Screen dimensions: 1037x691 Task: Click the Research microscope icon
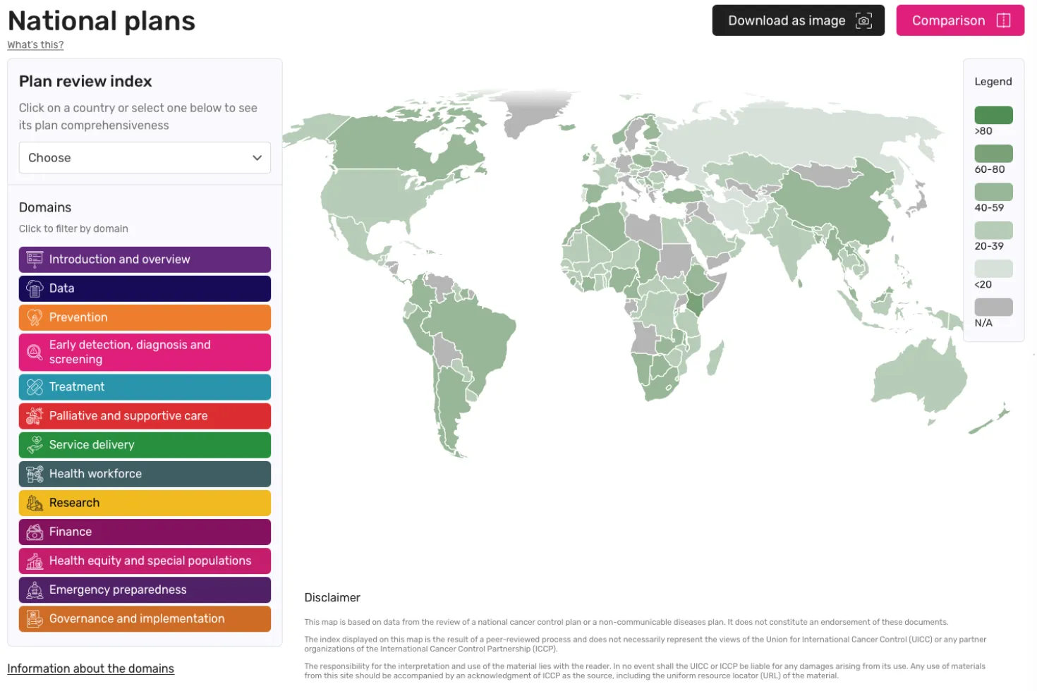click(35, 503)
